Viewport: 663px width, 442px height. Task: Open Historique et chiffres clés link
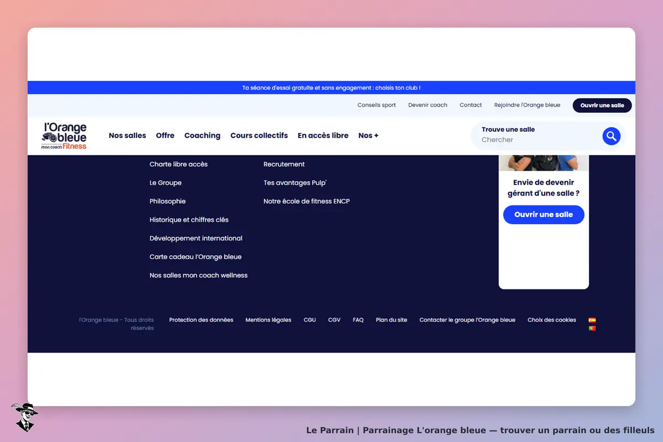tap(189, 220)
